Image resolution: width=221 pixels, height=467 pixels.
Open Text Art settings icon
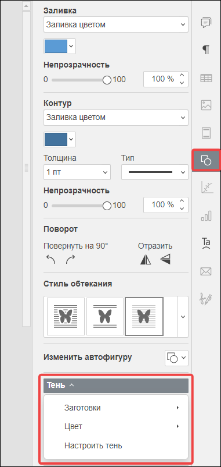206,243
